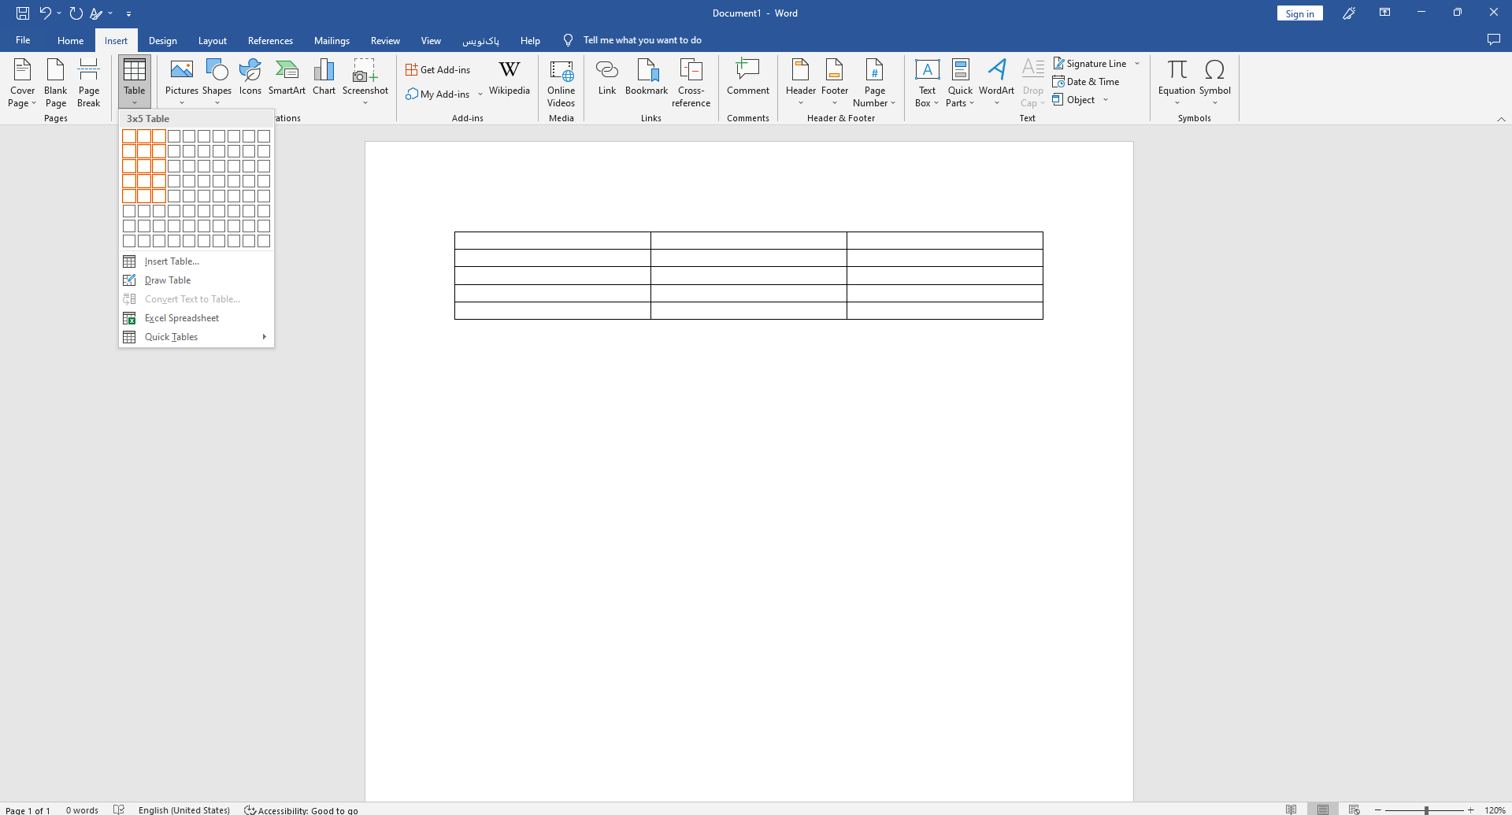Switch to Web Layout view
This screenshot has width=1512, height=815.
point(1354,809)
